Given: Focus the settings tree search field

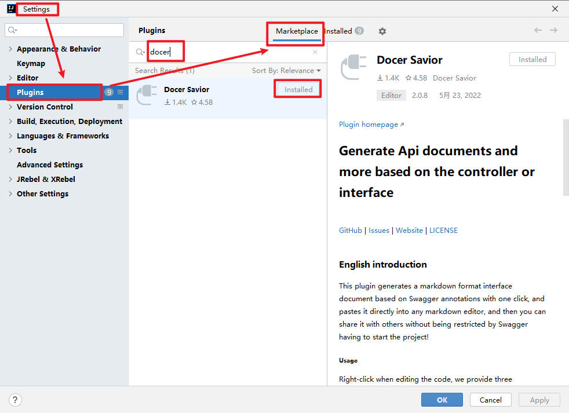Looking at the screenshot, I should 64,30.
